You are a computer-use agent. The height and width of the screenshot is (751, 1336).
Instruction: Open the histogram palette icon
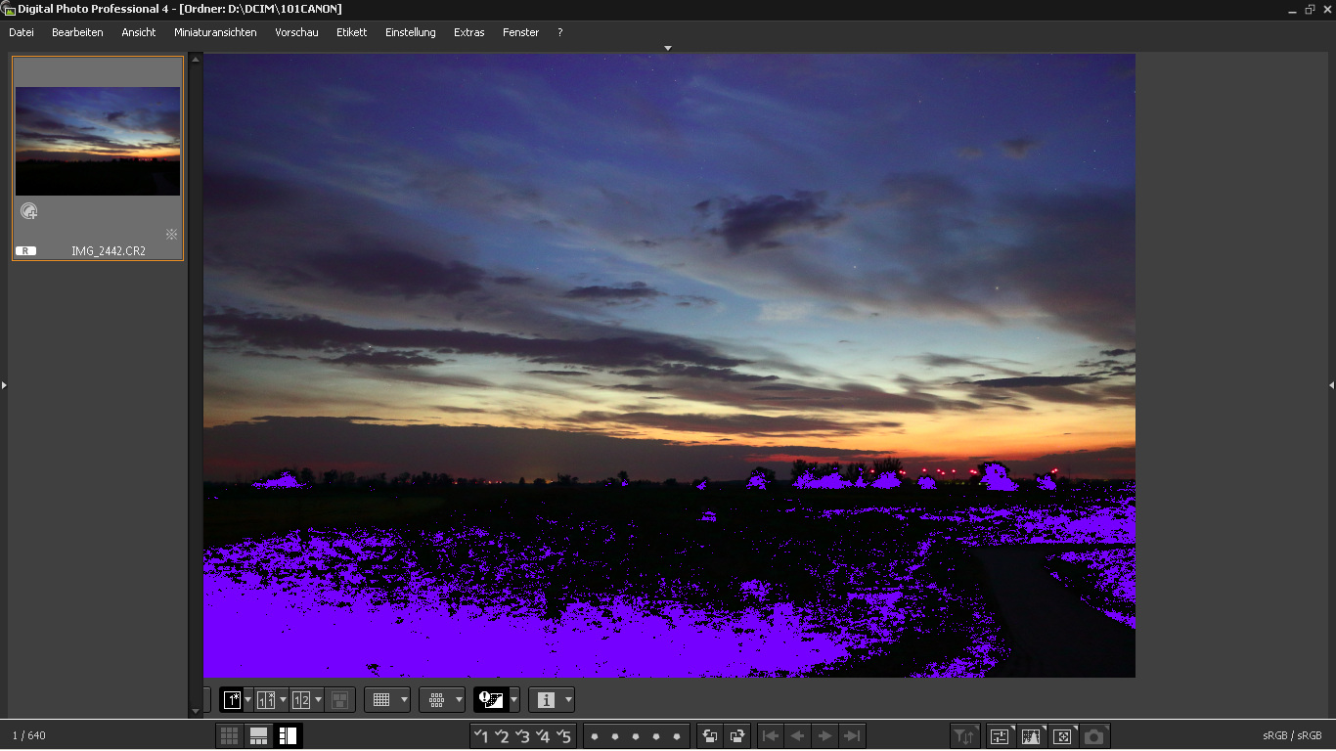[1031, 736]
